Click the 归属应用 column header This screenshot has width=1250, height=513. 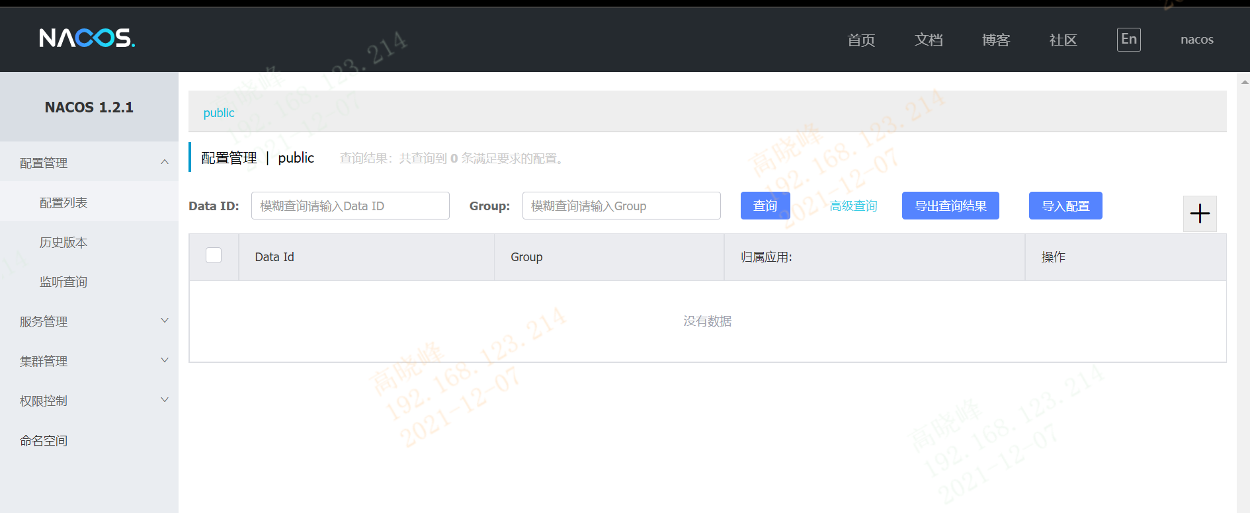(874, 257)
